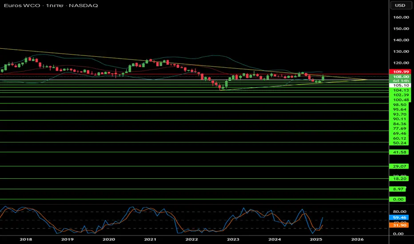
Task: Click the red 109.99 price label
Action: (401, 71)
